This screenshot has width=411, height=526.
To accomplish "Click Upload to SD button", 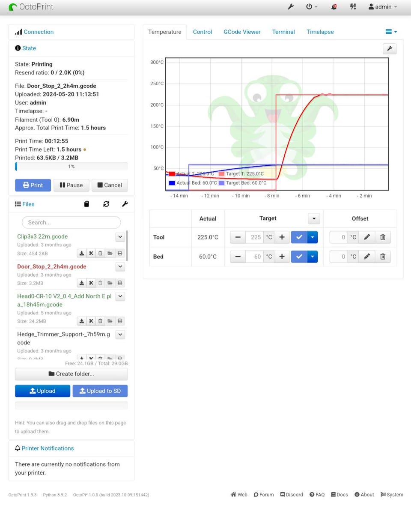I will tap(100, 391).
